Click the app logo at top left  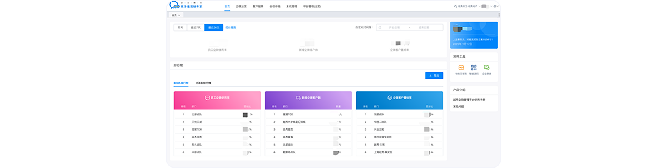click(x=174, y=5)
